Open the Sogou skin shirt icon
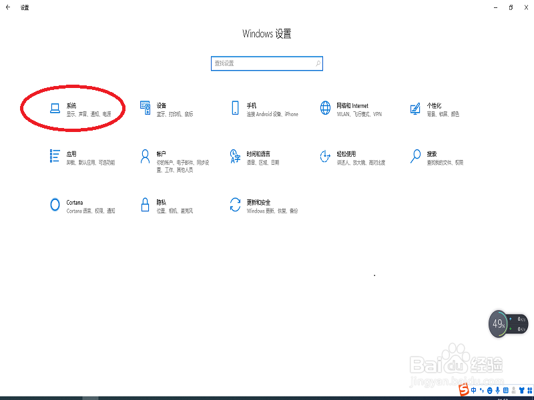This screenshot has height=400, width=534. 522,391
